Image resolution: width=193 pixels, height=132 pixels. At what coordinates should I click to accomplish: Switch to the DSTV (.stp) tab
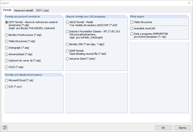click(42, 10)
